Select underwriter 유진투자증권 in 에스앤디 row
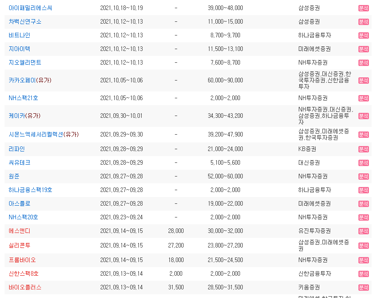 pyautogui.click(x=315, y=231)
